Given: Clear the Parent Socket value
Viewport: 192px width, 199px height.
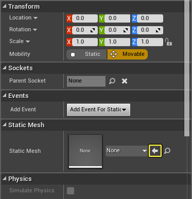Looking at the screenshot, I should click(125, 81).
